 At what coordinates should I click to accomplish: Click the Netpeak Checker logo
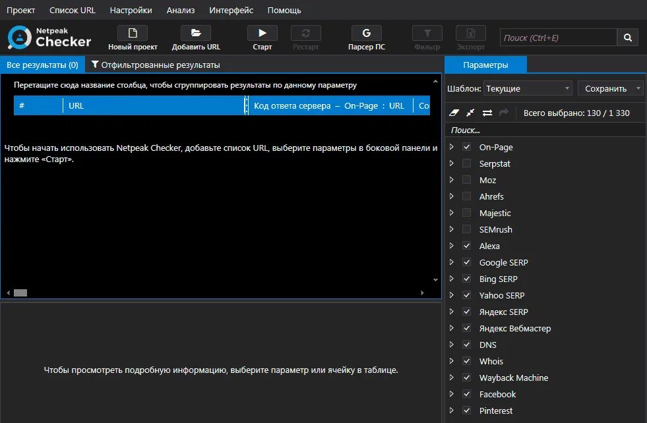coord(49,37)
